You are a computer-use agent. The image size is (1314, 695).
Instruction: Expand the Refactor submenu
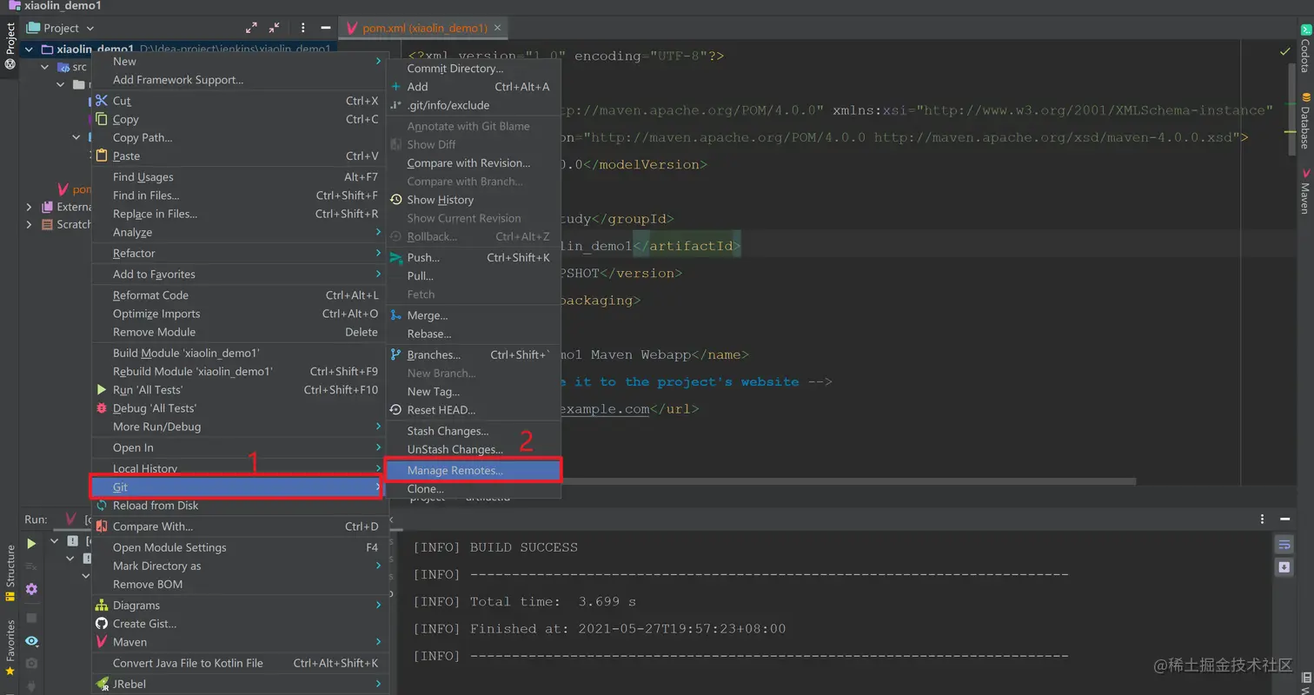[238, 253]
